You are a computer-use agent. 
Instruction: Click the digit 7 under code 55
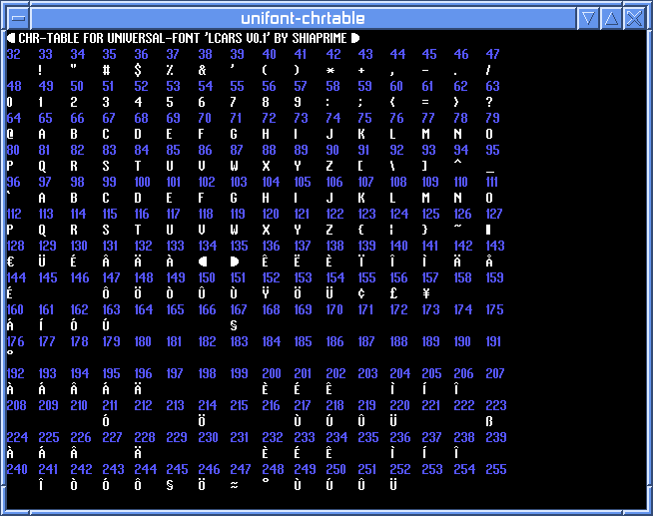coord(234,102)
